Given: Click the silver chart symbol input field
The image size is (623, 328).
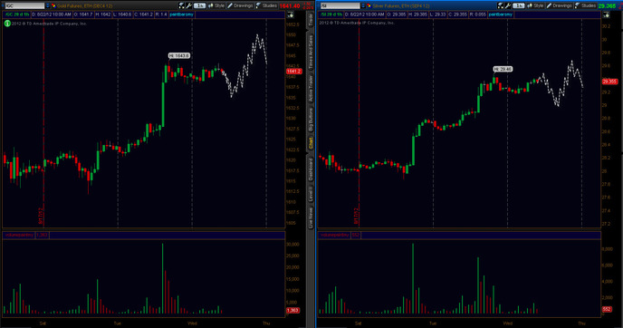Looking at the screenshot, I should click(x=340, y=5).
